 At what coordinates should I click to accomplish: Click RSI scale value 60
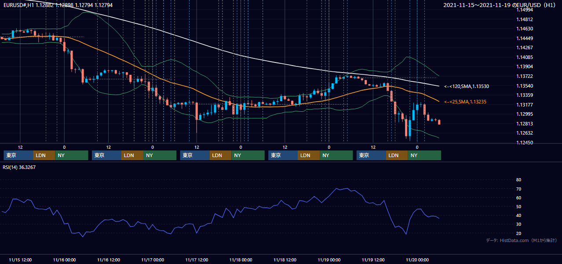518,198
